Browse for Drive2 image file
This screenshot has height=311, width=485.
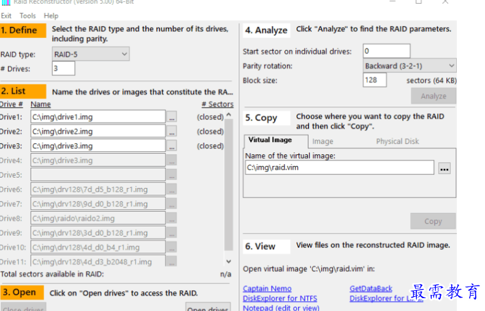pos(172,132)
